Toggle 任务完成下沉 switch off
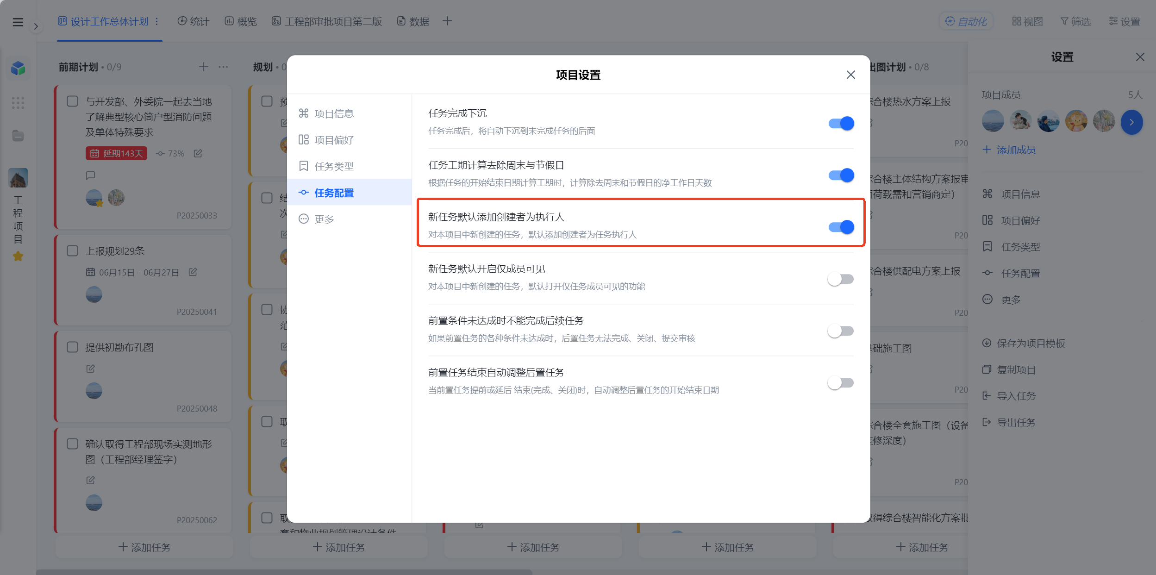Viewport: 1156px width, 575px height. [x=841, y=123]
